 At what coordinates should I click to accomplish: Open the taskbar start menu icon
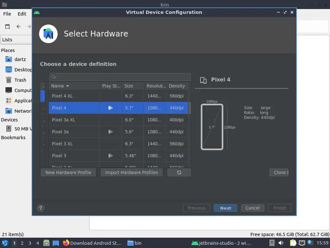click(5, 243)
